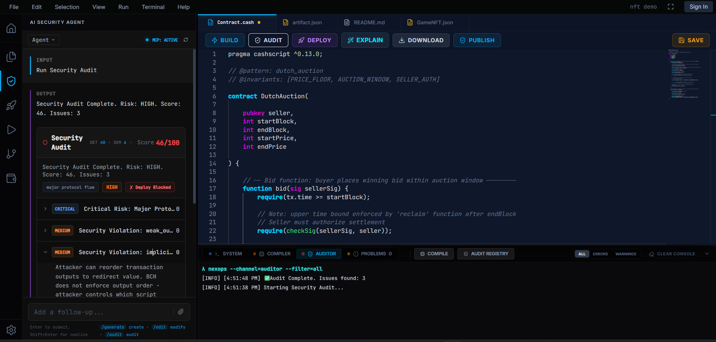Image resolution: width=716 pixels, height=342 pixels.
Task: Refresh the MCP connection status
Action: (186, 40)
